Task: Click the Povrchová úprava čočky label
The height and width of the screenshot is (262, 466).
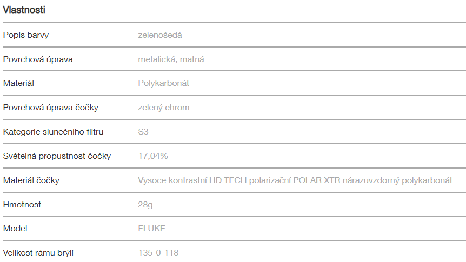Action: 51,108
